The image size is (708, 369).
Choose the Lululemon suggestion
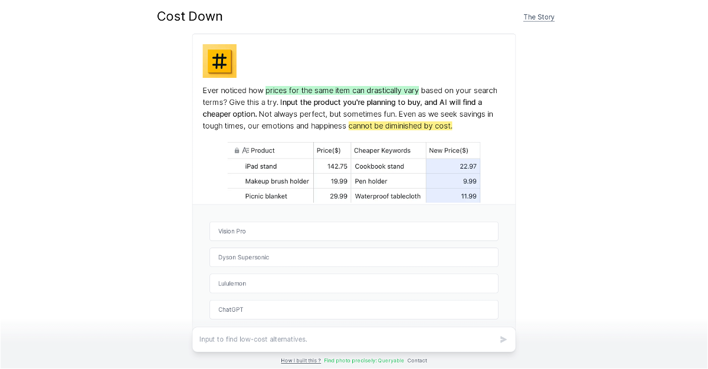[353, 284]
